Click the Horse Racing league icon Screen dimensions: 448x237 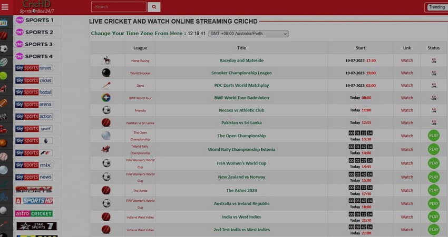tap(106, 60)
